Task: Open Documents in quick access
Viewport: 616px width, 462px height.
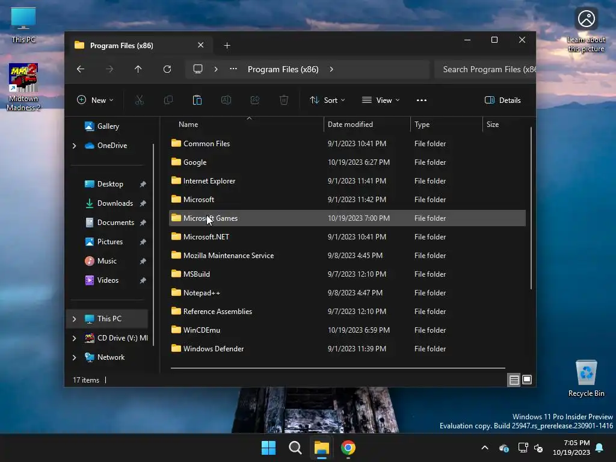Action: pyautogui.click(x=115, y=223)
